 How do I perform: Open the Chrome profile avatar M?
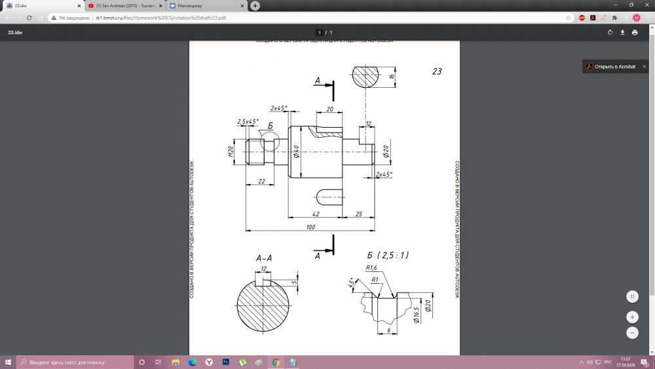pos(637,18)
